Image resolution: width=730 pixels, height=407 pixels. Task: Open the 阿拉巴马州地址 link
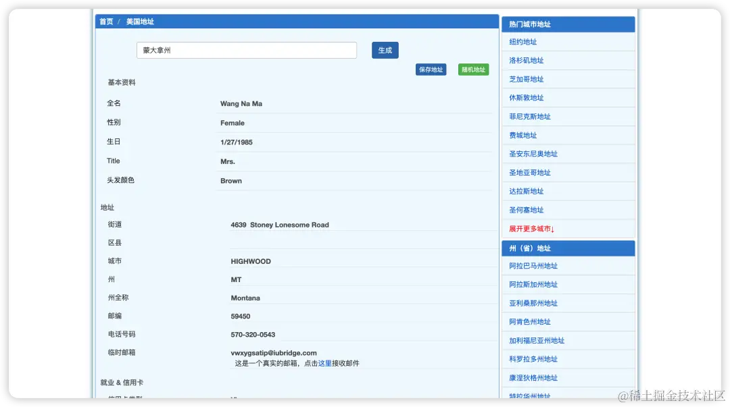pos(533,266)
